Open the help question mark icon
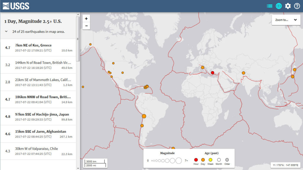 [297, 6]
